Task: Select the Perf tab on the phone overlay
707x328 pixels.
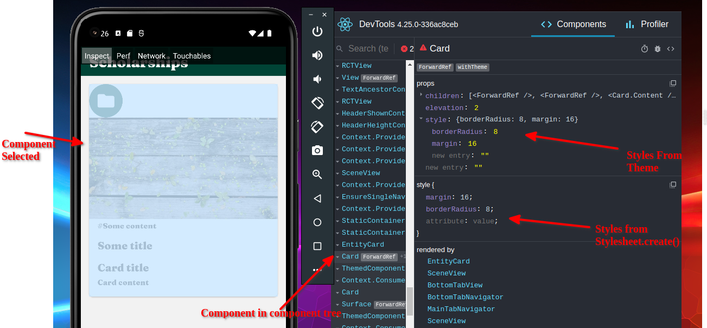Action: pos(123,56)
